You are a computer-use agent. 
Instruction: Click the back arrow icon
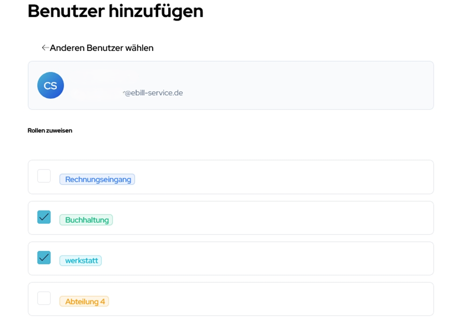tap(45, 48)
